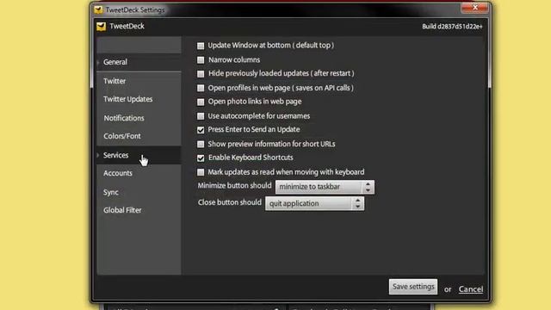
Task: Select the Accounts settings section
Action: pos(139,173)
